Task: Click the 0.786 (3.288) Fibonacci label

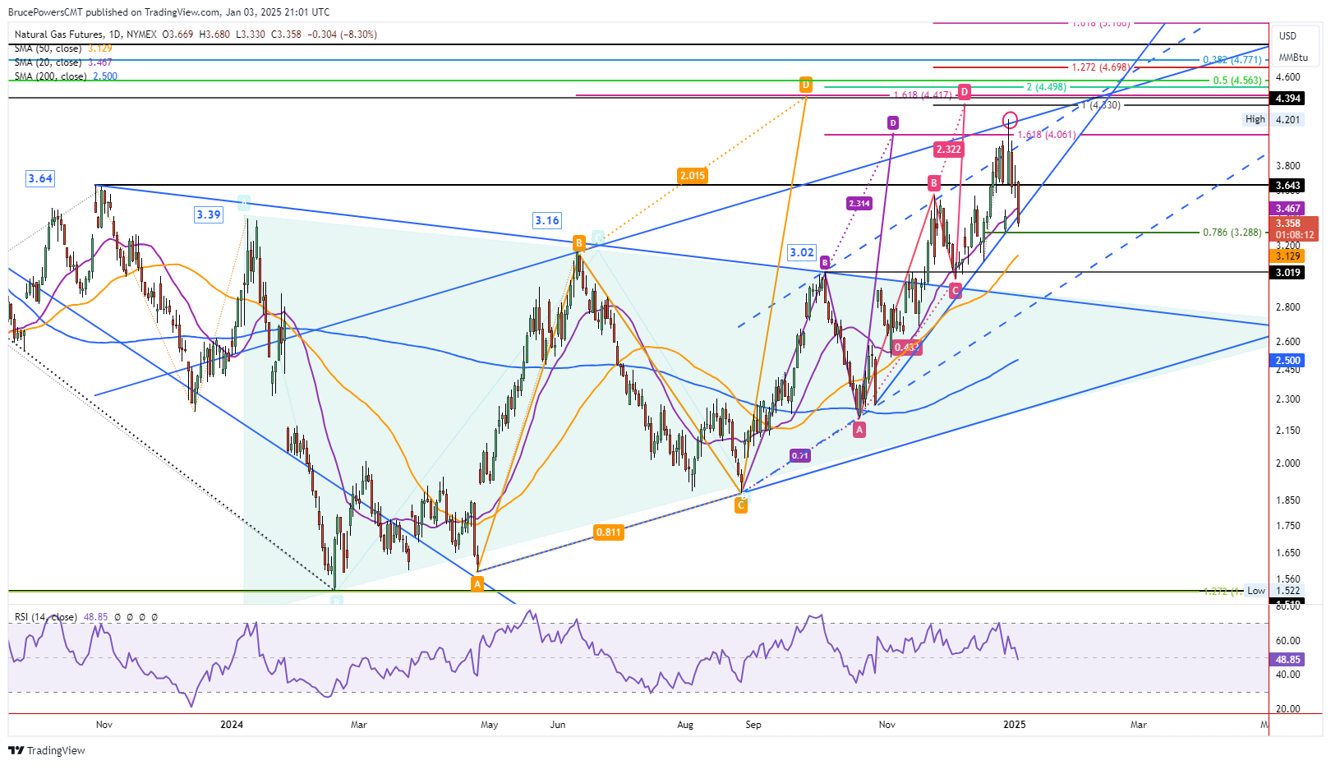Action: [x=1232, y=233]
